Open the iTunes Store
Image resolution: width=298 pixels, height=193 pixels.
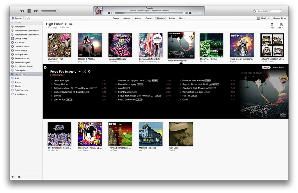click(280, 18)
